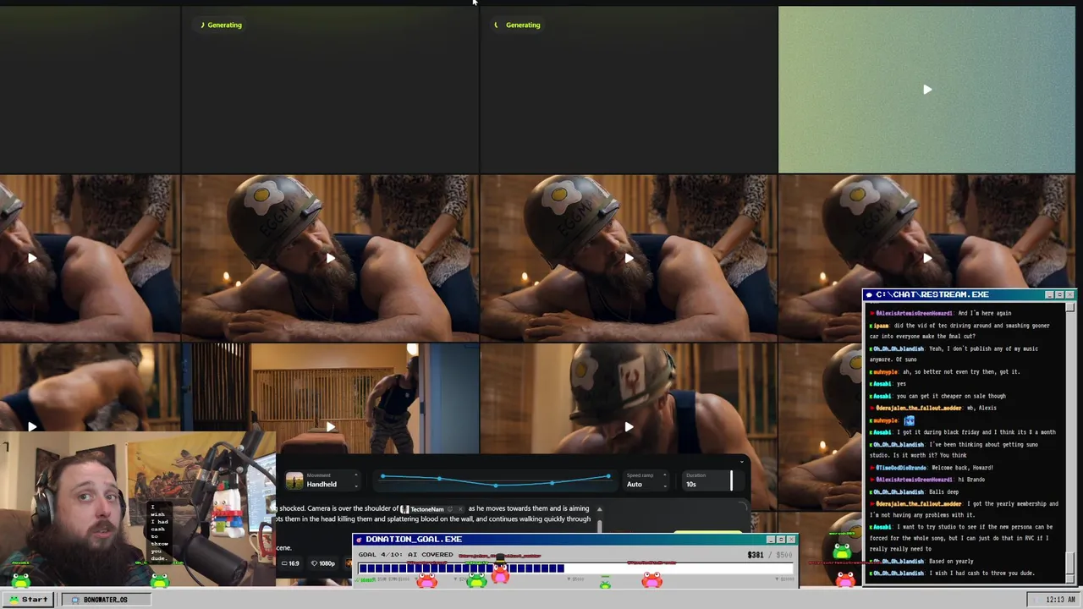Click 'GOAL 4/10: AI COVERED' text
Screen dimensions: 1083x609
pyautogui.click(x=405, y=555)
